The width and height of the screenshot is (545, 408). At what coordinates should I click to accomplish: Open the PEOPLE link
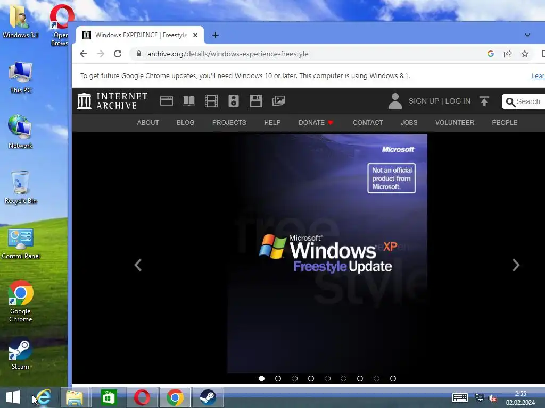505,123
